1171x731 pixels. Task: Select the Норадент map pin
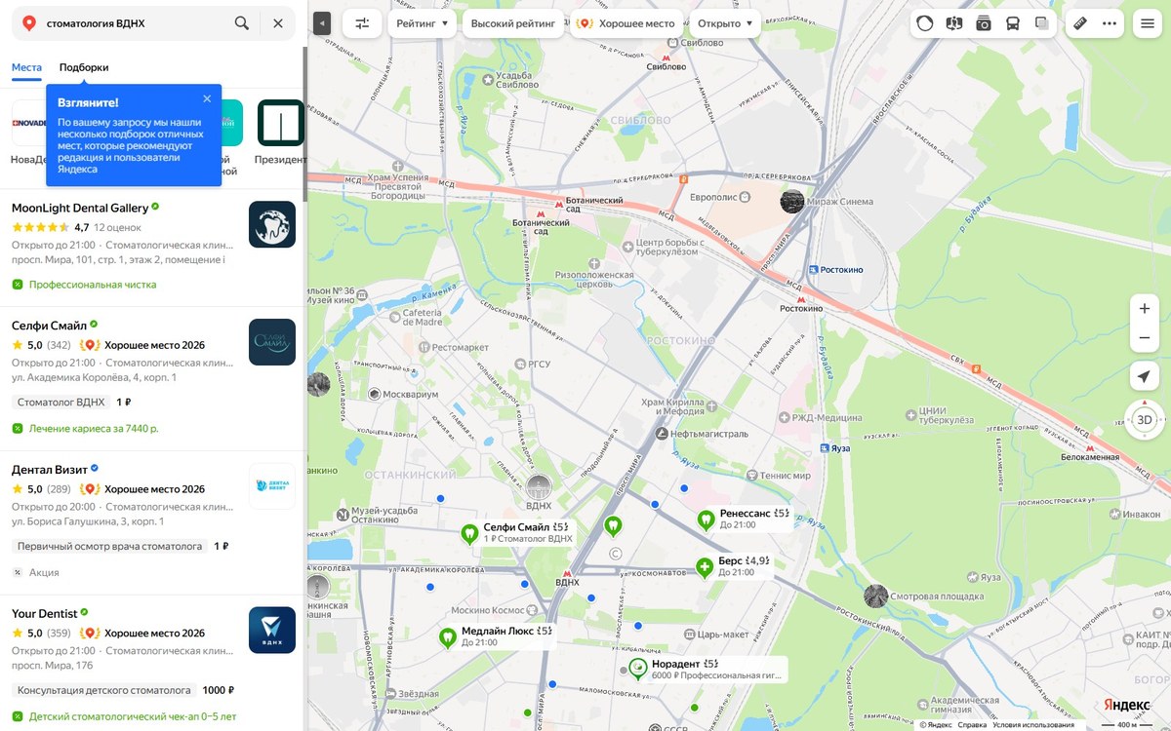click(x=638, y=669)
